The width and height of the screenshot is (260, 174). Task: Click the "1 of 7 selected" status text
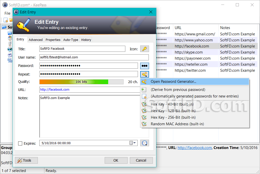14,171
